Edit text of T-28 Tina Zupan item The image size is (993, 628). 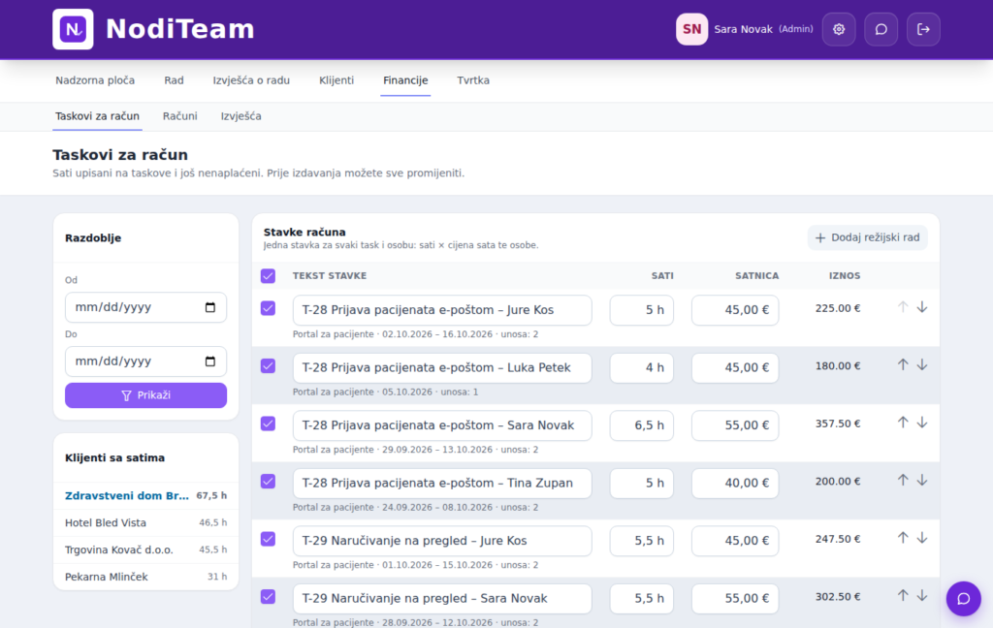tap(442, 483)
